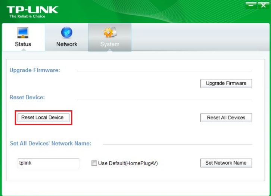Minimize the TP-LINK utility window
This screenshot has width=271, height=196.
(251, 5)
